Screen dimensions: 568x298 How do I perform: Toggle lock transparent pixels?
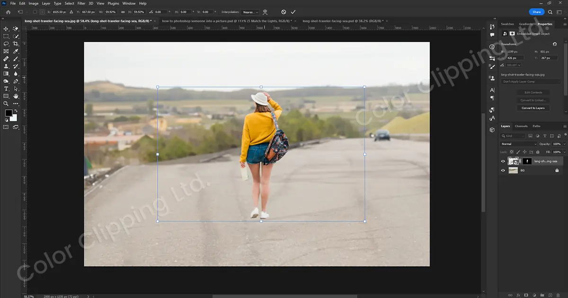tap(511, 152)
